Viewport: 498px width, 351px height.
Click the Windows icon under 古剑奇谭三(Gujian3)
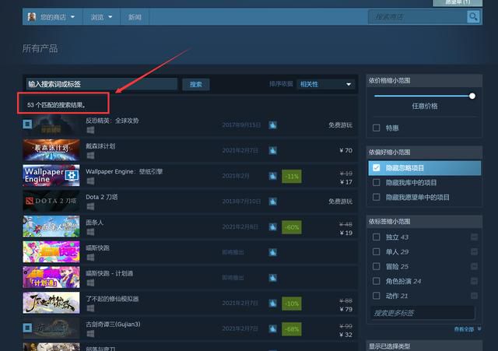tap(90, 334)
